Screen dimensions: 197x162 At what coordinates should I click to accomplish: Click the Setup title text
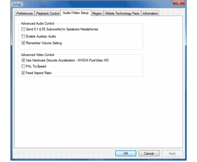point(17,4)
